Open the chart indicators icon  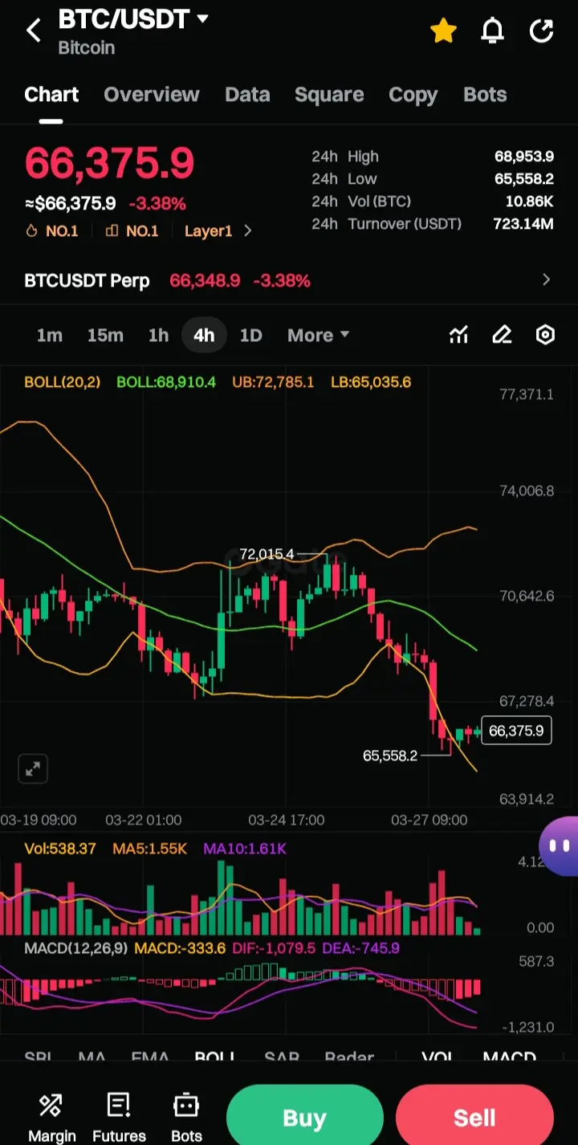click(x=458, y=336)
